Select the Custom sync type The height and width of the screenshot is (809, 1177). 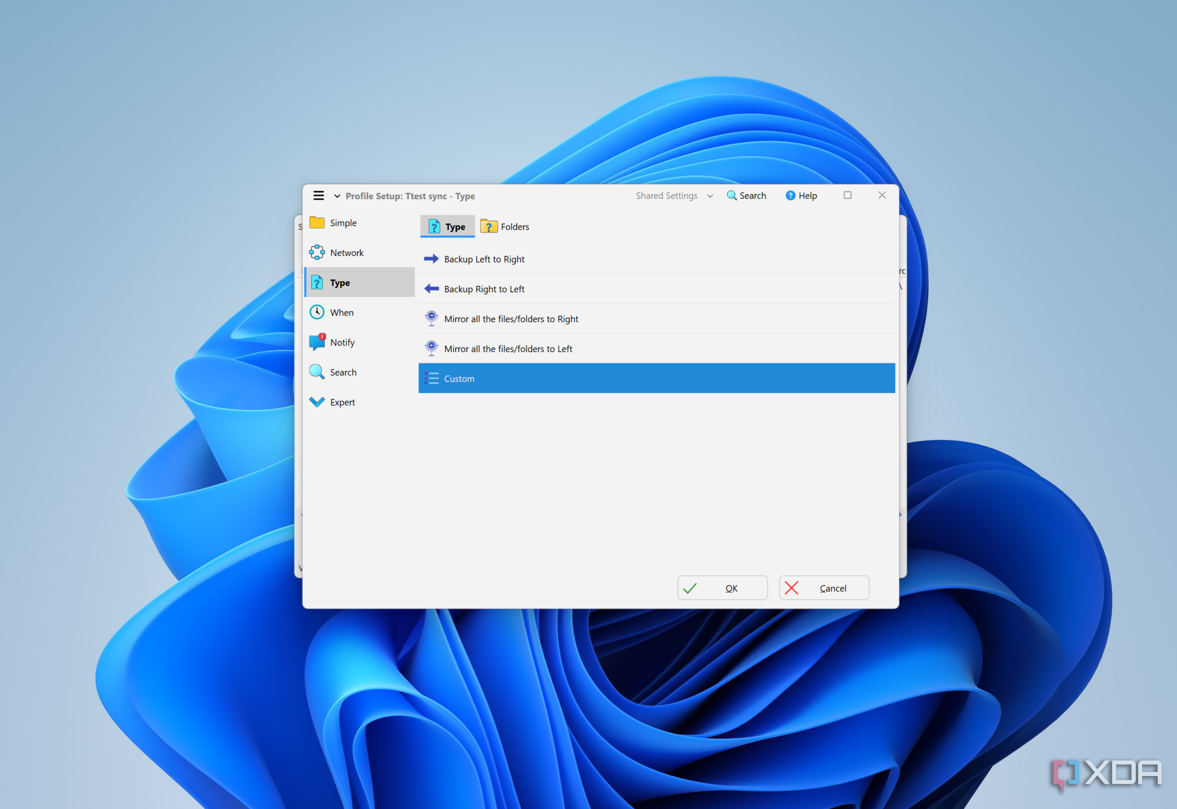click(459, 379)
